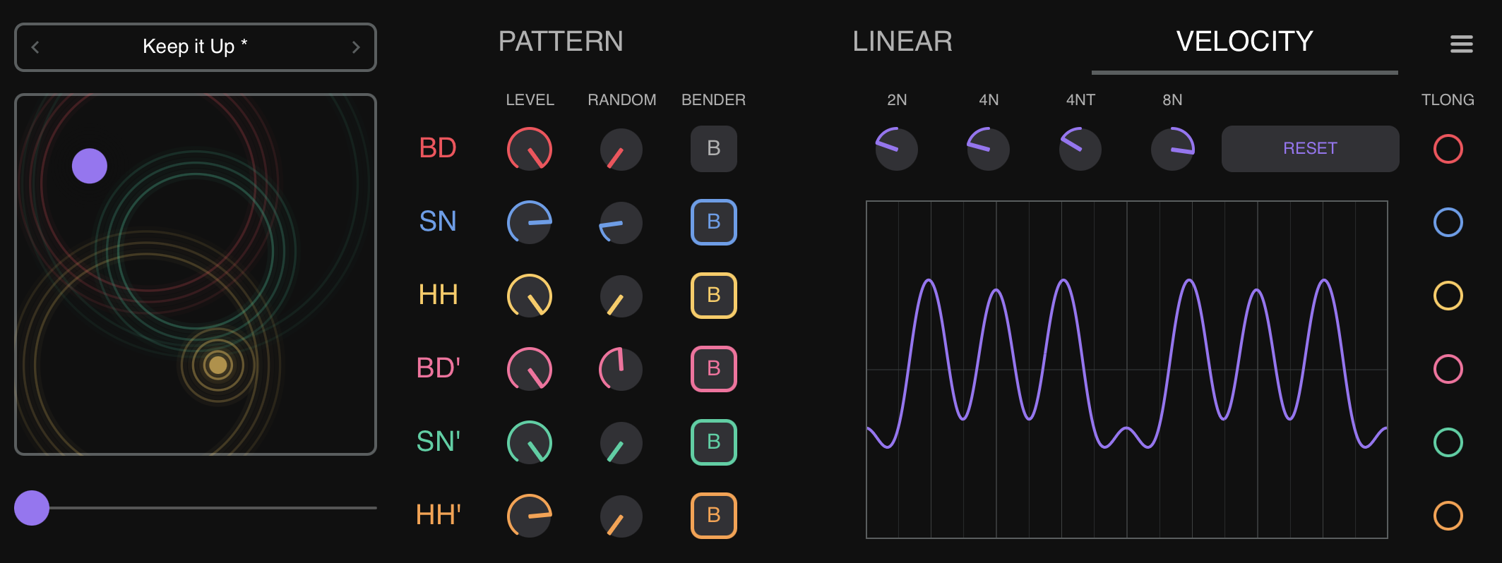This screenshot has width=1502, height=563.
Task: Click the 8N velocity knob
Action: [1172, 149]
